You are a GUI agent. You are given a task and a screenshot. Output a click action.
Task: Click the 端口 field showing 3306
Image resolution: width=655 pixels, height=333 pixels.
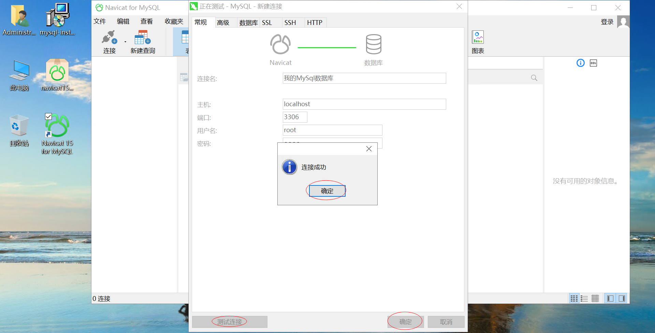pos(295,117)
